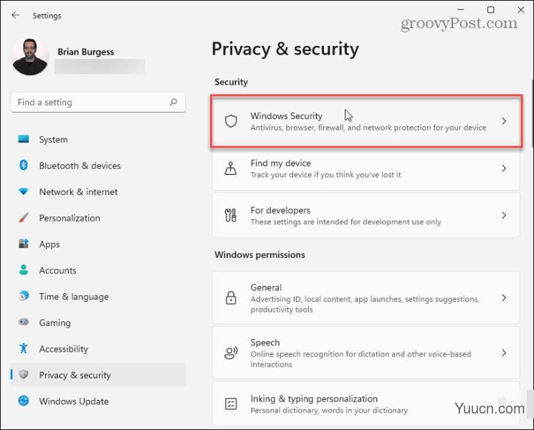The height and width of the screenshot is (430, 534).
Task: Open Windows Security title
Action: [287, 116]
